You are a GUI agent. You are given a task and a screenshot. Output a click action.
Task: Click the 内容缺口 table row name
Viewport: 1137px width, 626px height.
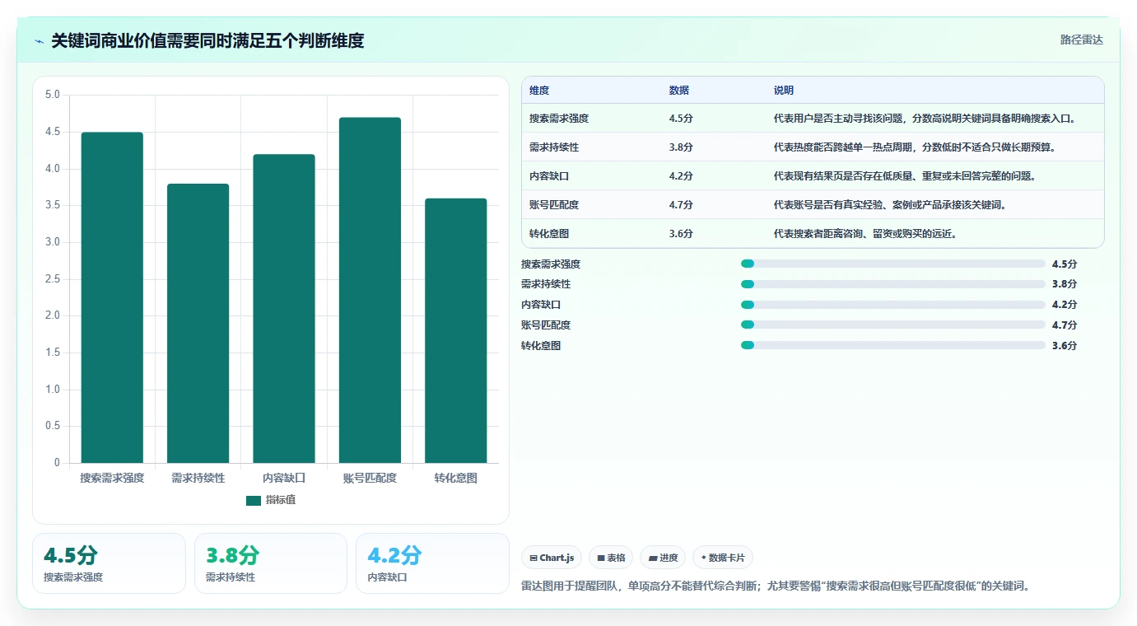(x=549, y=176)
